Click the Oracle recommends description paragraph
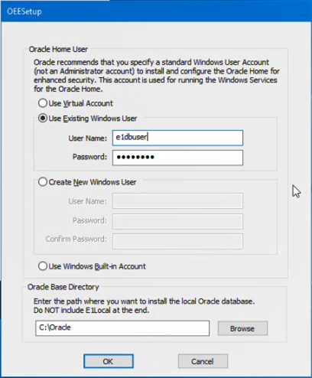The image size is (312, 378). (157, 76)
